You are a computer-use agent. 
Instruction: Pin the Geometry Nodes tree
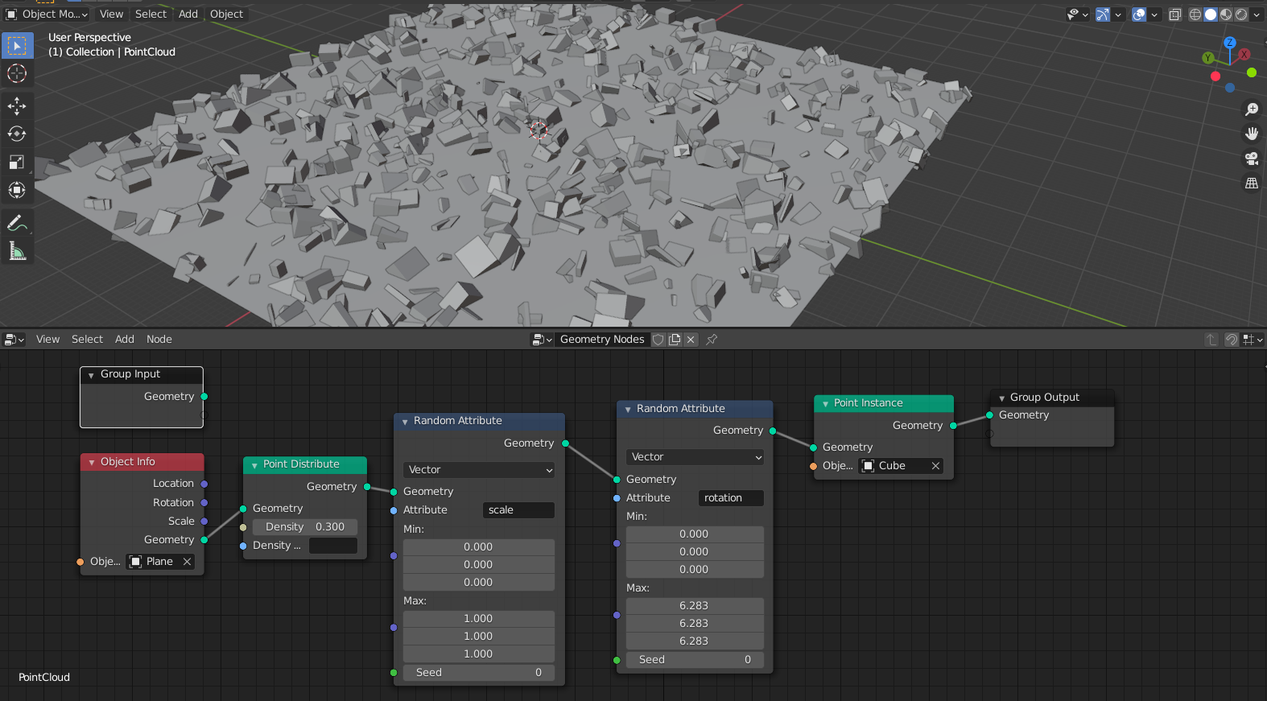click(x=712, y=340)
